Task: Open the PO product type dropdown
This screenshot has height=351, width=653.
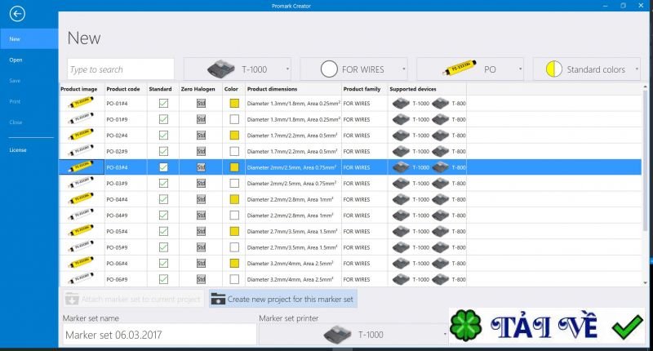Action: pos(470,69)
